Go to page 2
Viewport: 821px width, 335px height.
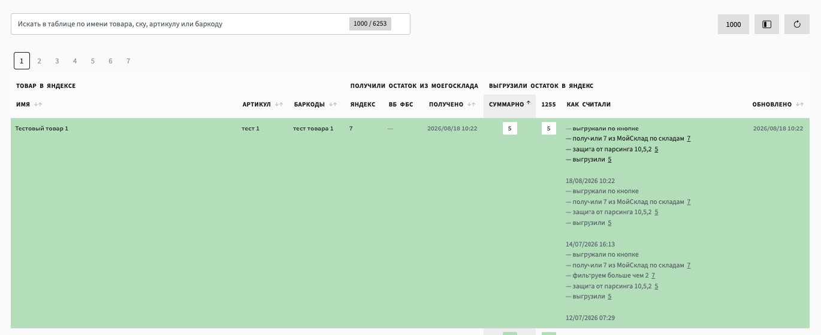click(39, 61)
